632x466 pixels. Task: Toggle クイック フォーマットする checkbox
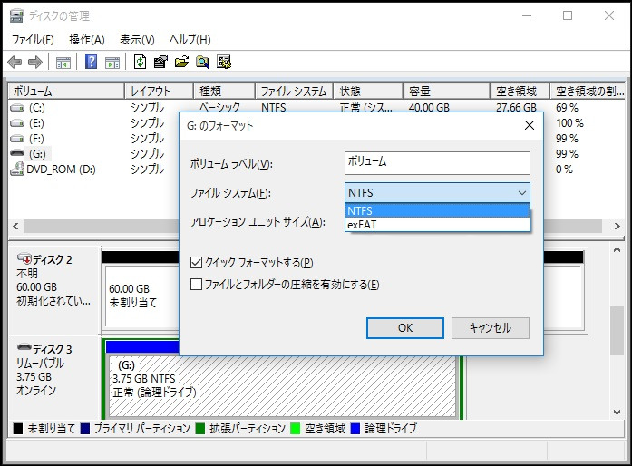click(196, 263)
